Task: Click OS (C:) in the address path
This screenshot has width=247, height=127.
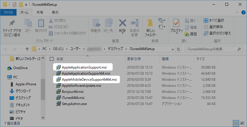Action: [58, 49]
